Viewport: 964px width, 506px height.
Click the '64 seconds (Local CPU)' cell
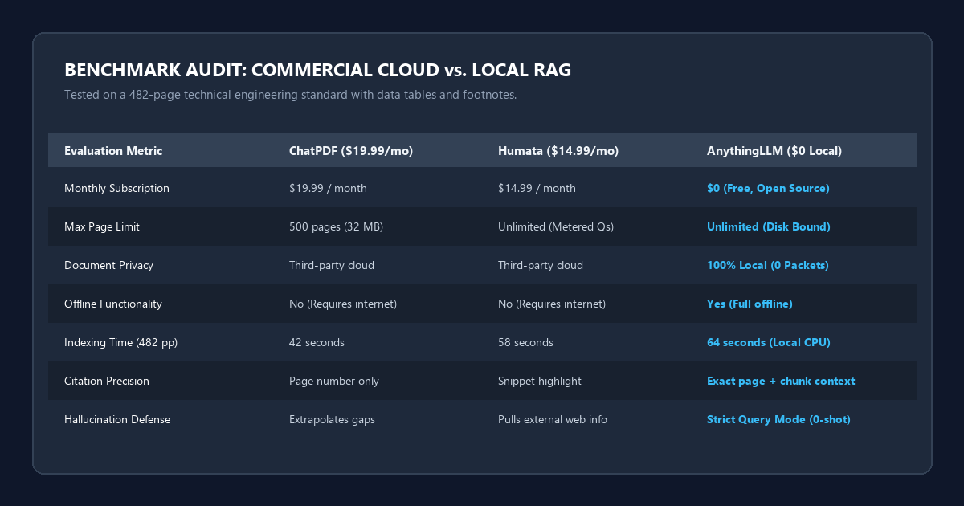769,342
